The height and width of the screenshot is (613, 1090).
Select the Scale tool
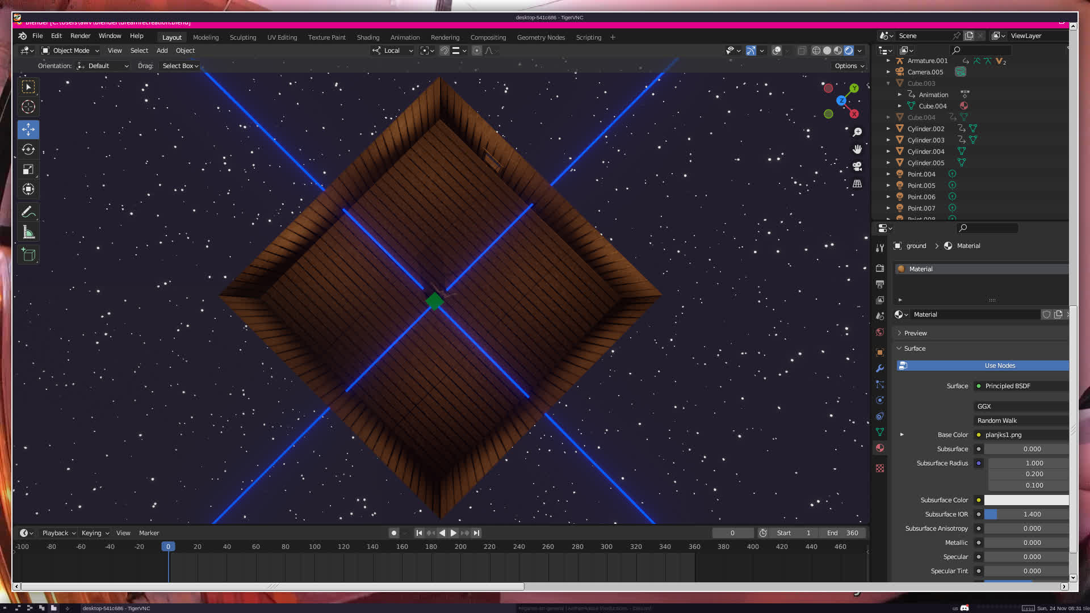click(x=28, y=169)
